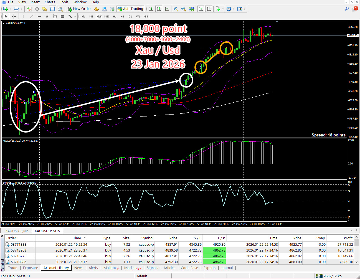
Task: Sort orders by the Profit column header
Action: coord(348,238)
